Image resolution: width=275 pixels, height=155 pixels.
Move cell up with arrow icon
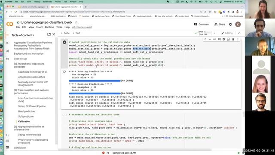205,39
